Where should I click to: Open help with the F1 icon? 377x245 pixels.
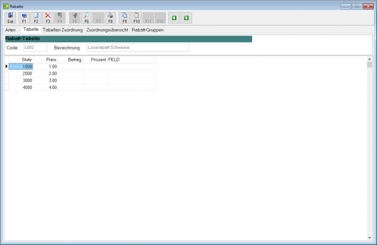tap(24, 18)
